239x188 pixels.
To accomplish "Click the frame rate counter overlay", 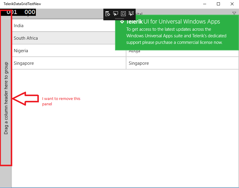I will [x=18, y=12].
